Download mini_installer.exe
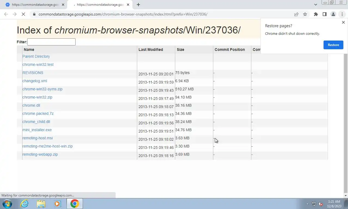Viewport: 348px width, 209px height. pos(37,130)
